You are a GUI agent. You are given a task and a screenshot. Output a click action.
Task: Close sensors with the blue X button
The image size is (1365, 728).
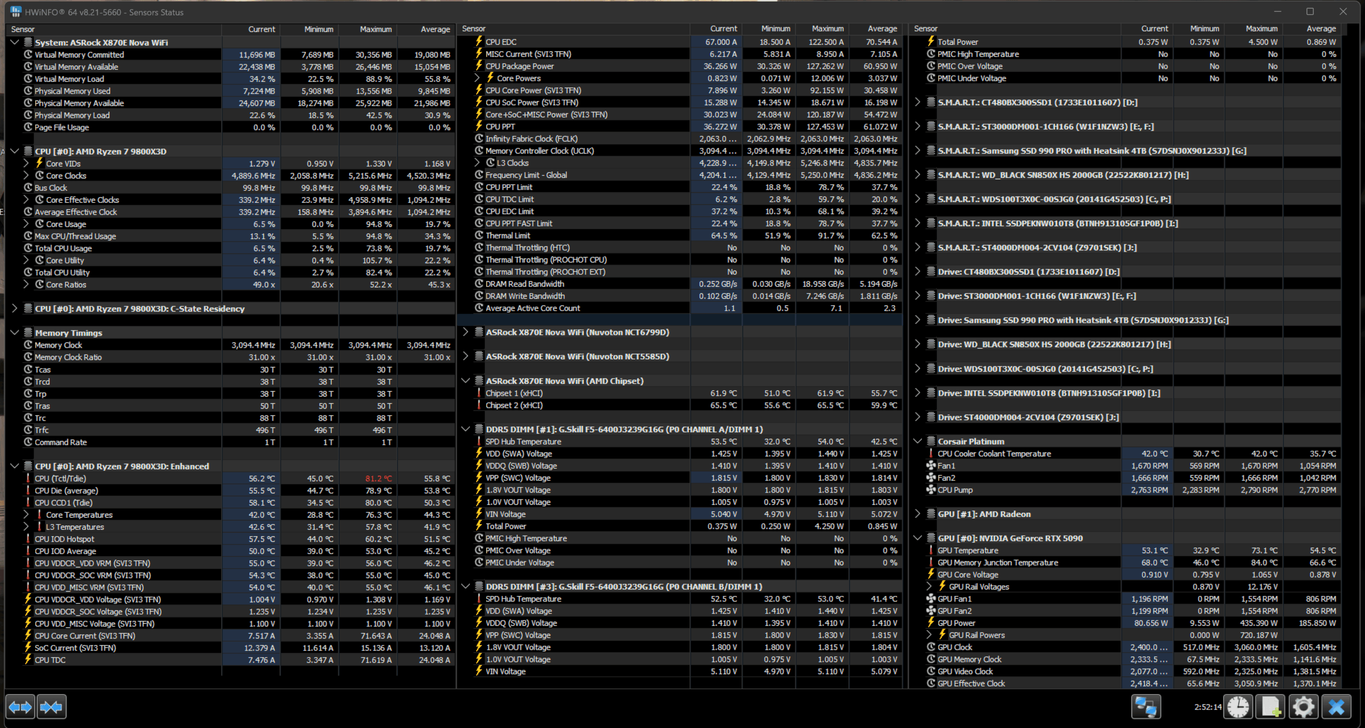pyautogui.click(x=1337, y=707)
